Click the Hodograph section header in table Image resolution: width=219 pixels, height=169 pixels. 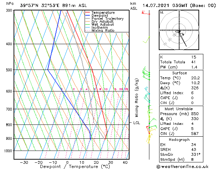(x=179, y=139)
